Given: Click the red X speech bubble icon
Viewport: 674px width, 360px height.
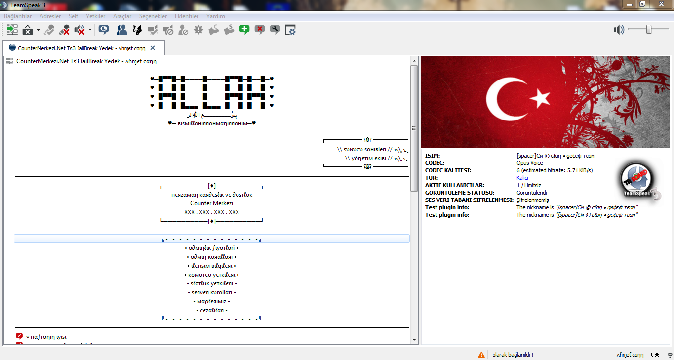Looking at the screenshot, I should 259,30.
